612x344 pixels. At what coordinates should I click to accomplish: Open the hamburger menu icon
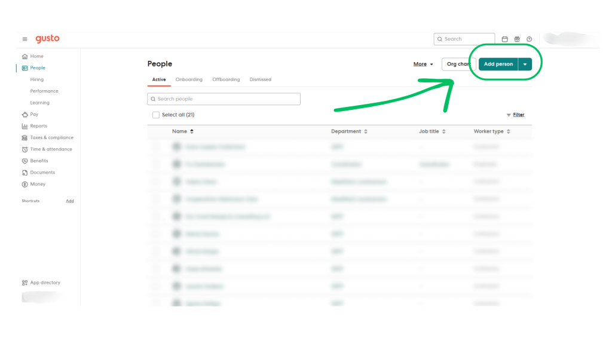pyautogui.click(x=25, y=39)
